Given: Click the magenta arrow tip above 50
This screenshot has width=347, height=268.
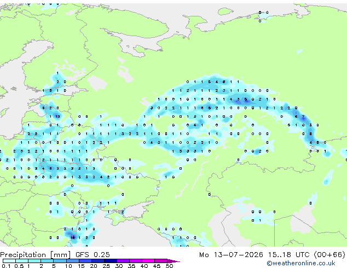Looking at the screenshot, I should 173,261.
